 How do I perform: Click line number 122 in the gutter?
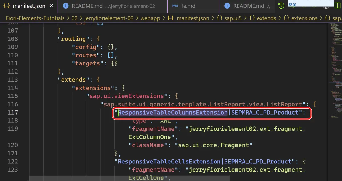[13, 161]
